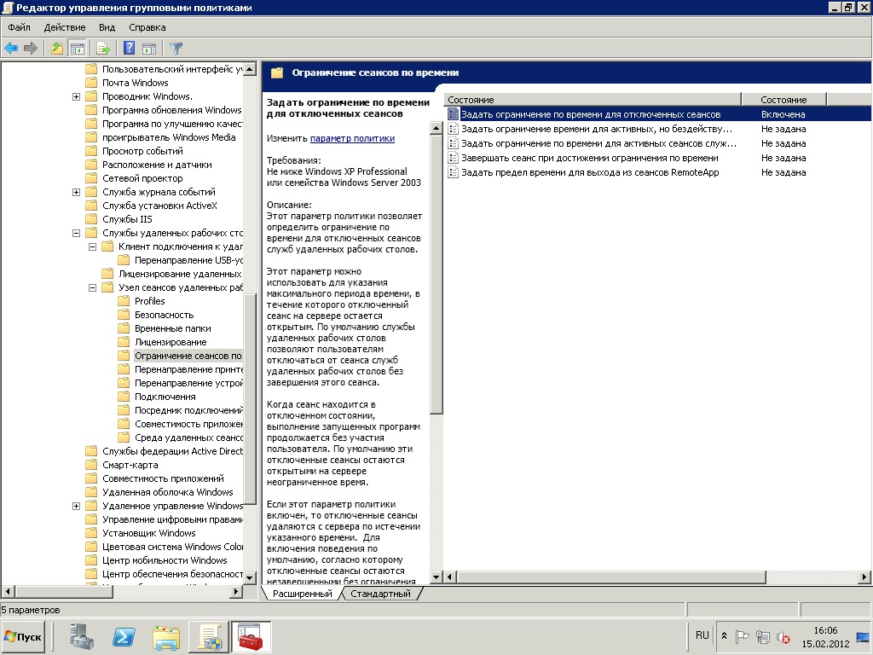The width and height of the screenshot is (873, 655).
Task: Switch to the Стандартный tab
Action: [380, 594]
